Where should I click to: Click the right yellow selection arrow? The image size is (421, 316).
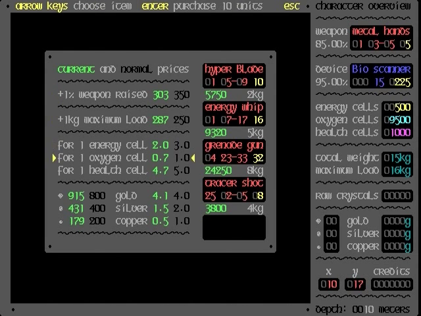point(193,158)
